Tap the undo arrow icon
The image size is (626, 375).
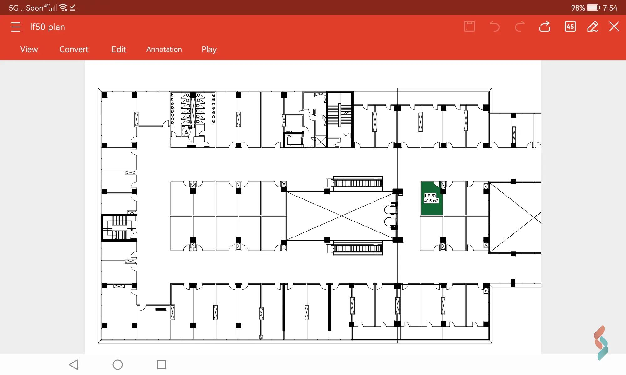coord(495,27)
